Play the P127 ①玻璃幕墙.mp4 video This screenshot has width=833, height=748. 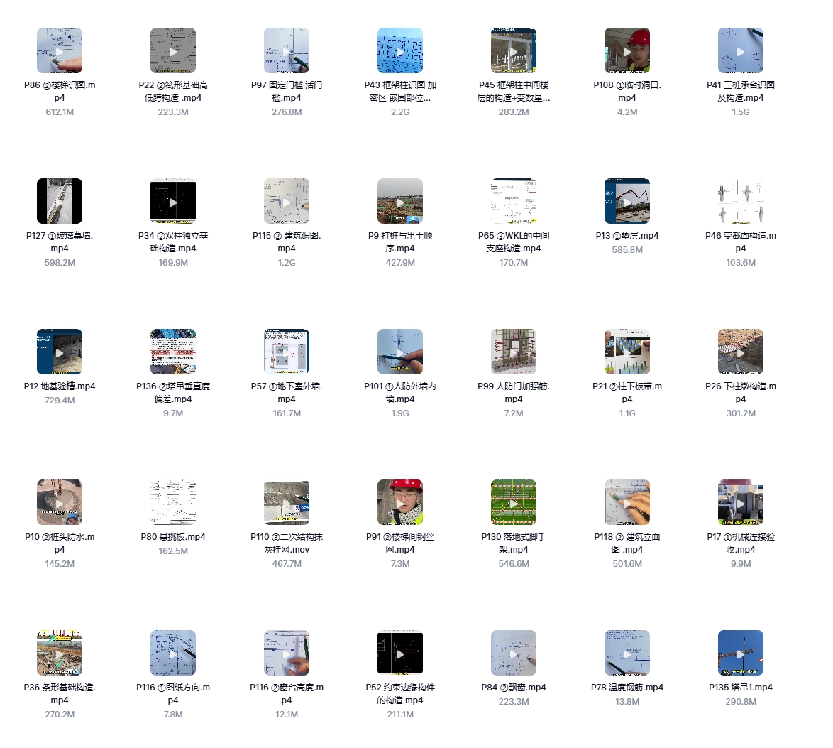(x=60, y=202)
